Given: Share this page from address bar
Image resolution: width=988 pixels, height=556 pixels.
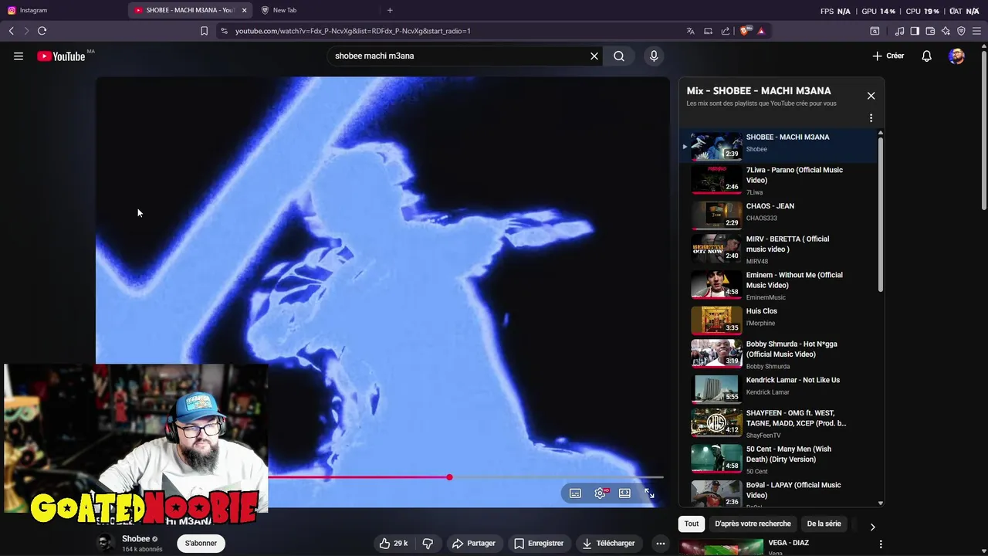Looking at the screenshot, I should click(x=726, y=31).
